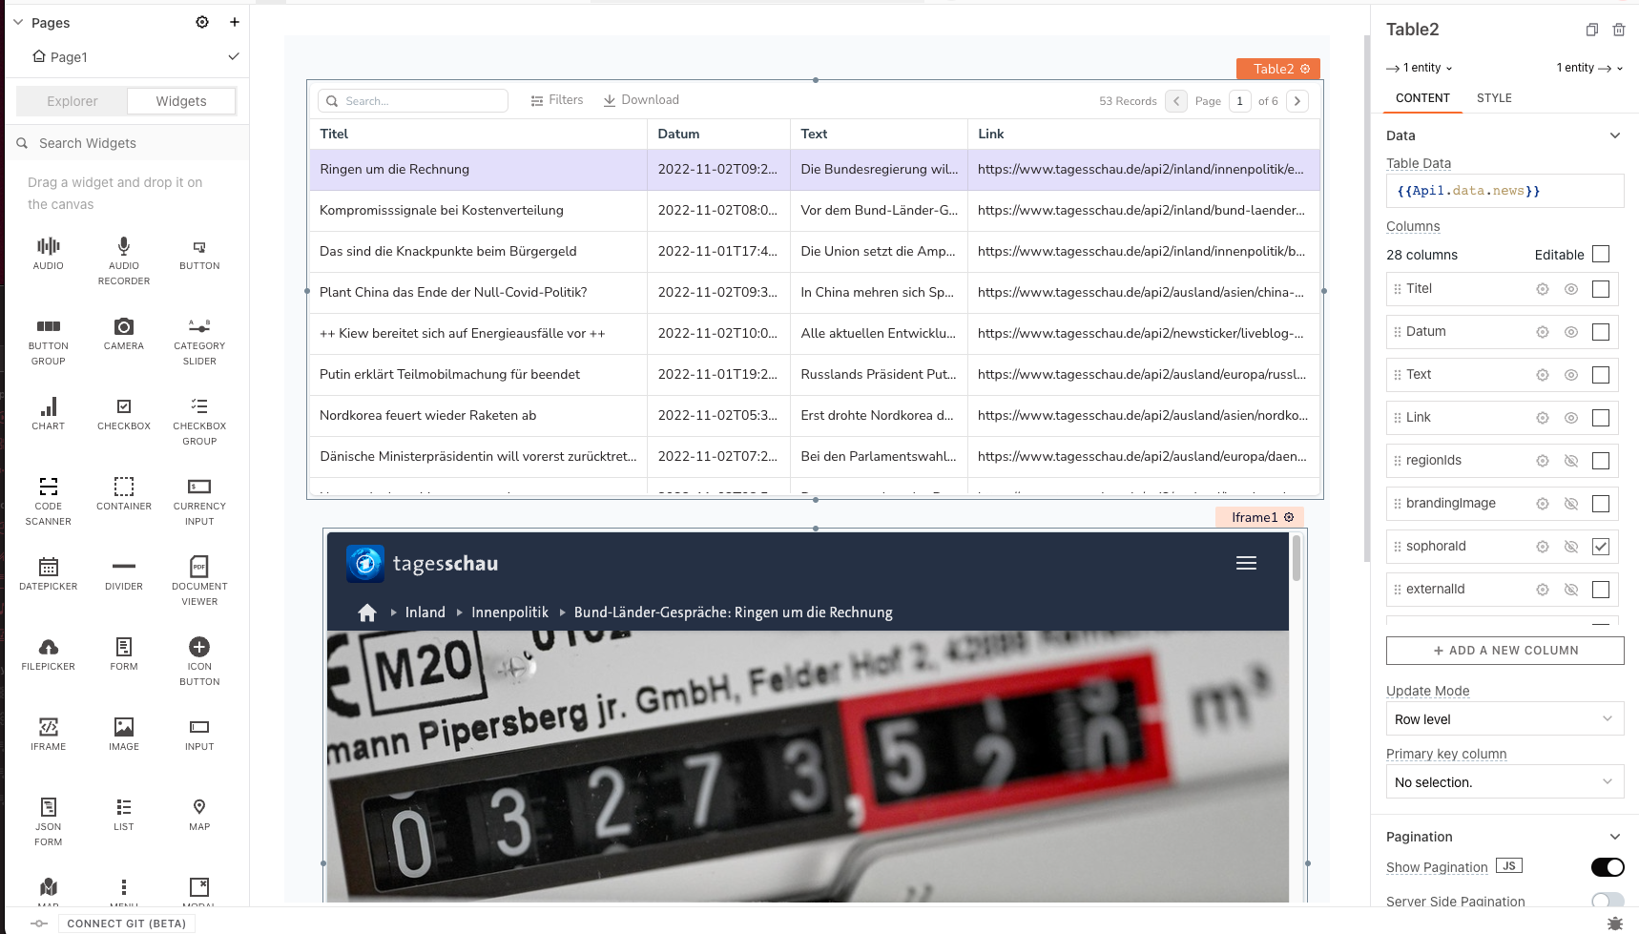Pick the Camera widget icon

(124, 326)
